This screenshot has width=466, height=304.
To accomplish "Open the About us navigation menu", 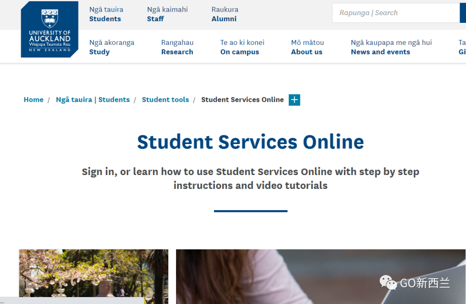I will tap(307, 47).
